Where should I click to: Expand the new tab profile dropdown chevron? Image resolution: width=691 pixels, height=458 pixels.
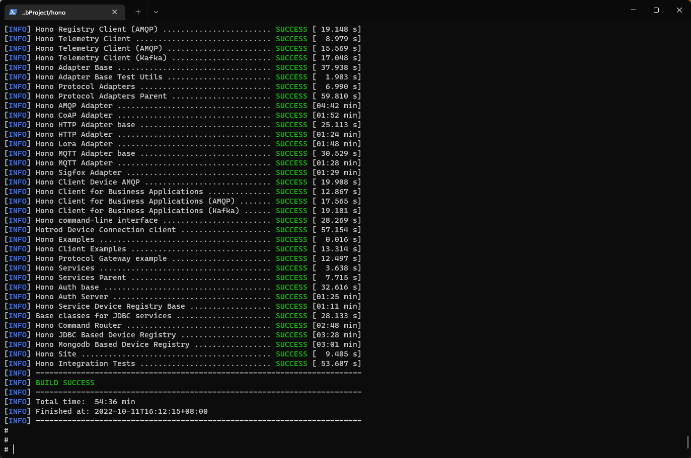click(156, 12)
